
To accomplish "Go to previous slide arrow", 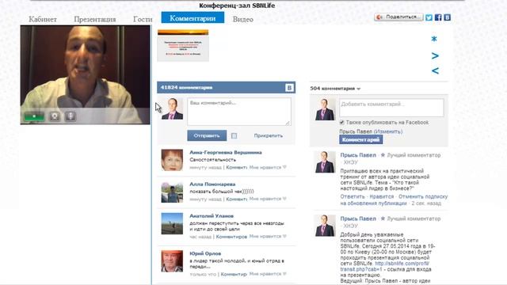I will point(435,70).
